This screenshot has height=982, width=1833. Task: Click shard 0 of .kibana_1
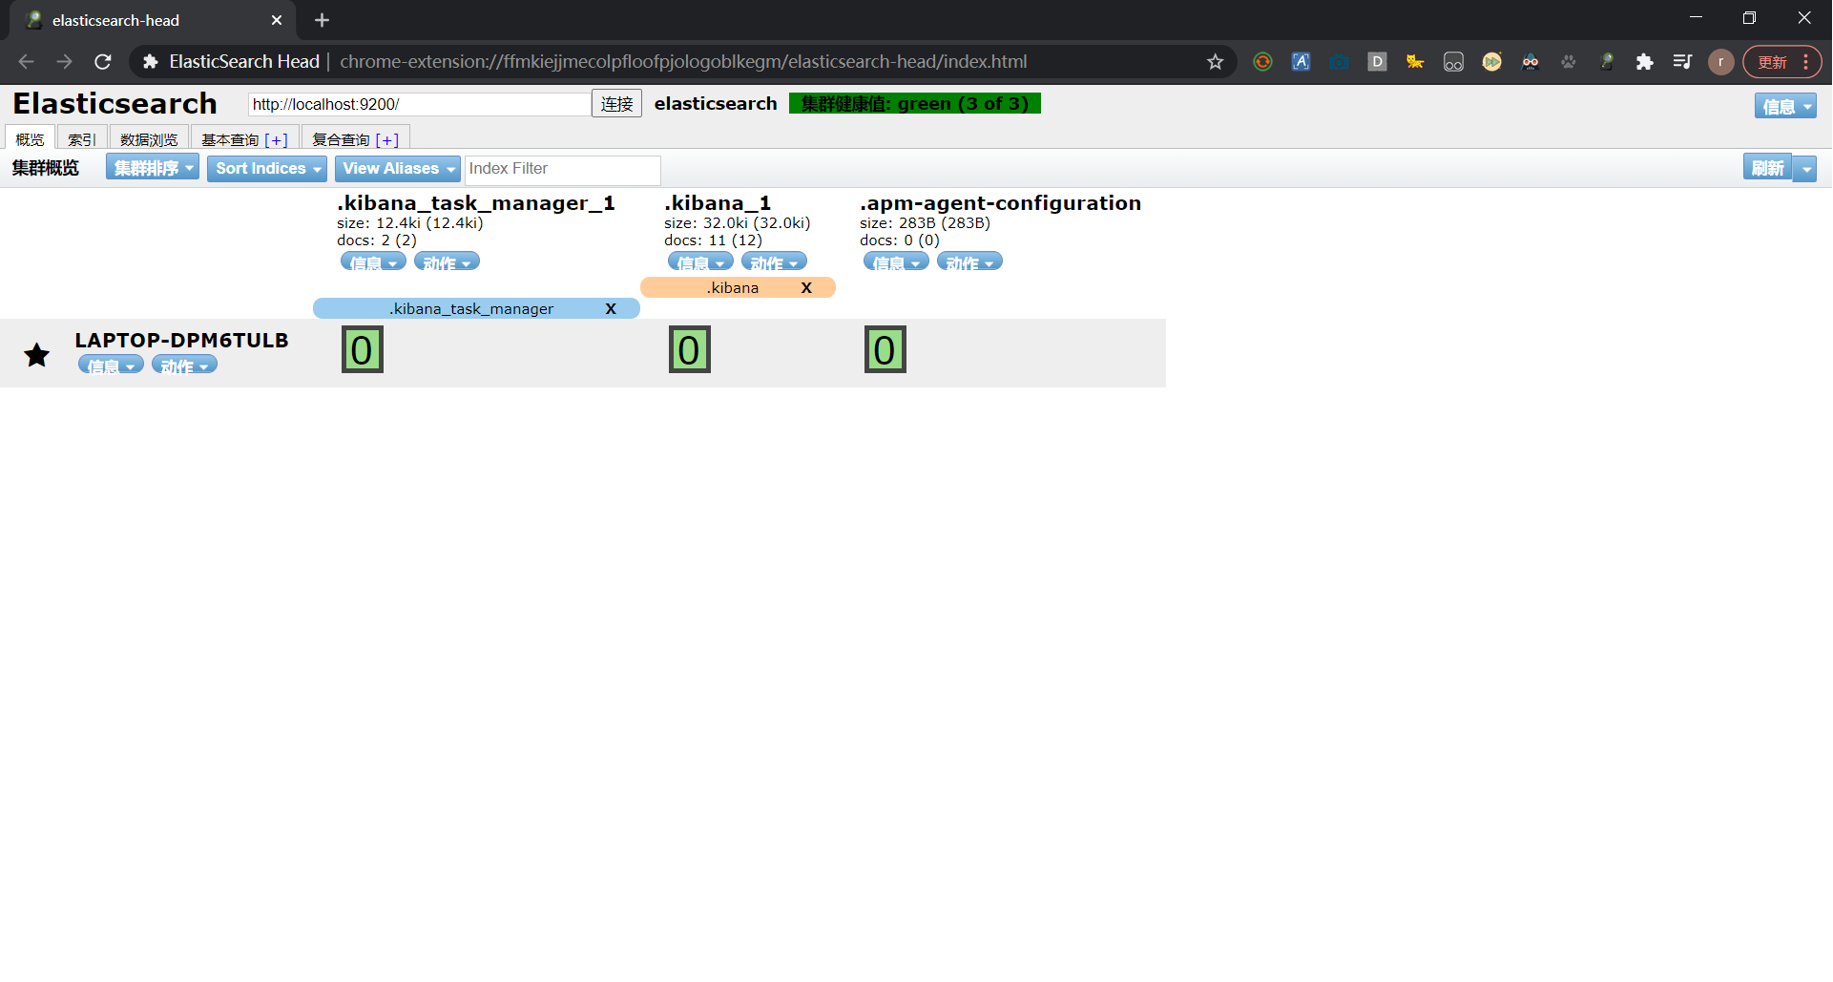pos(690,349)
